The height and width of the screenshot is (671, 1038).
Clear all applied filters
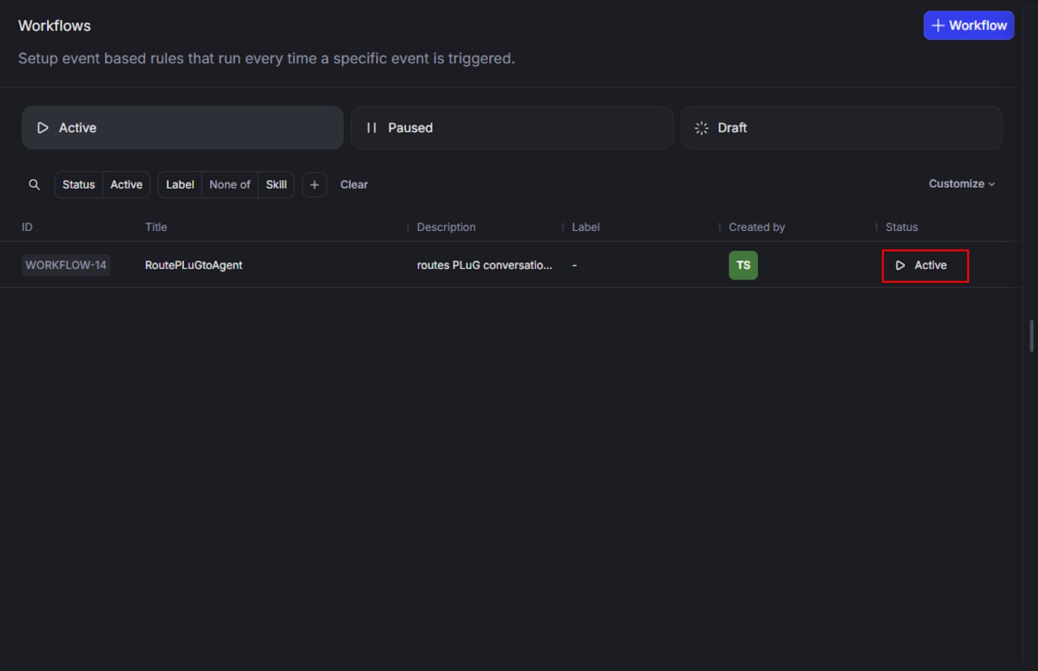(354, 185)
